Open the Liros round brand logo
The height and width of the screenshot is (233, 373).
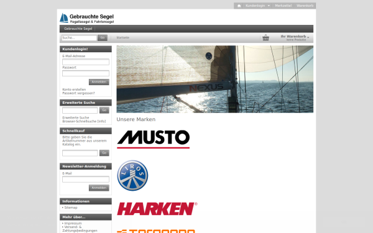pyautogui.click(x=132, y=175)
